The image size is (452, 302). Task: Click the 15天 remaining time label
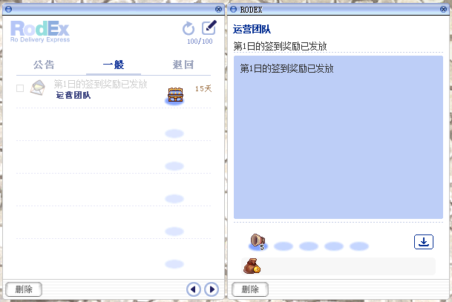(x=203, y=88)
